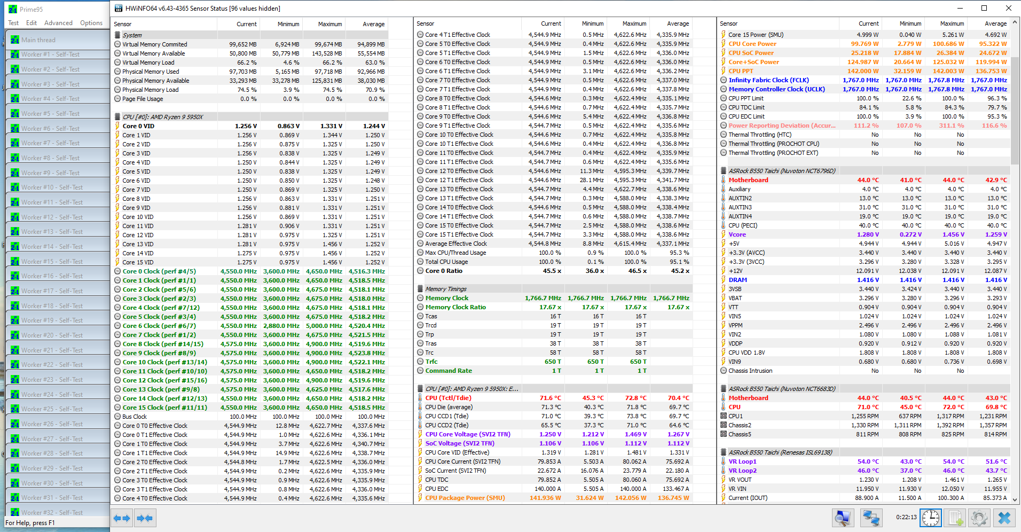This screenshot has height=532, width=1021.
Task: Click the chip icon beside Memory Timings
Action: point(420,289)
